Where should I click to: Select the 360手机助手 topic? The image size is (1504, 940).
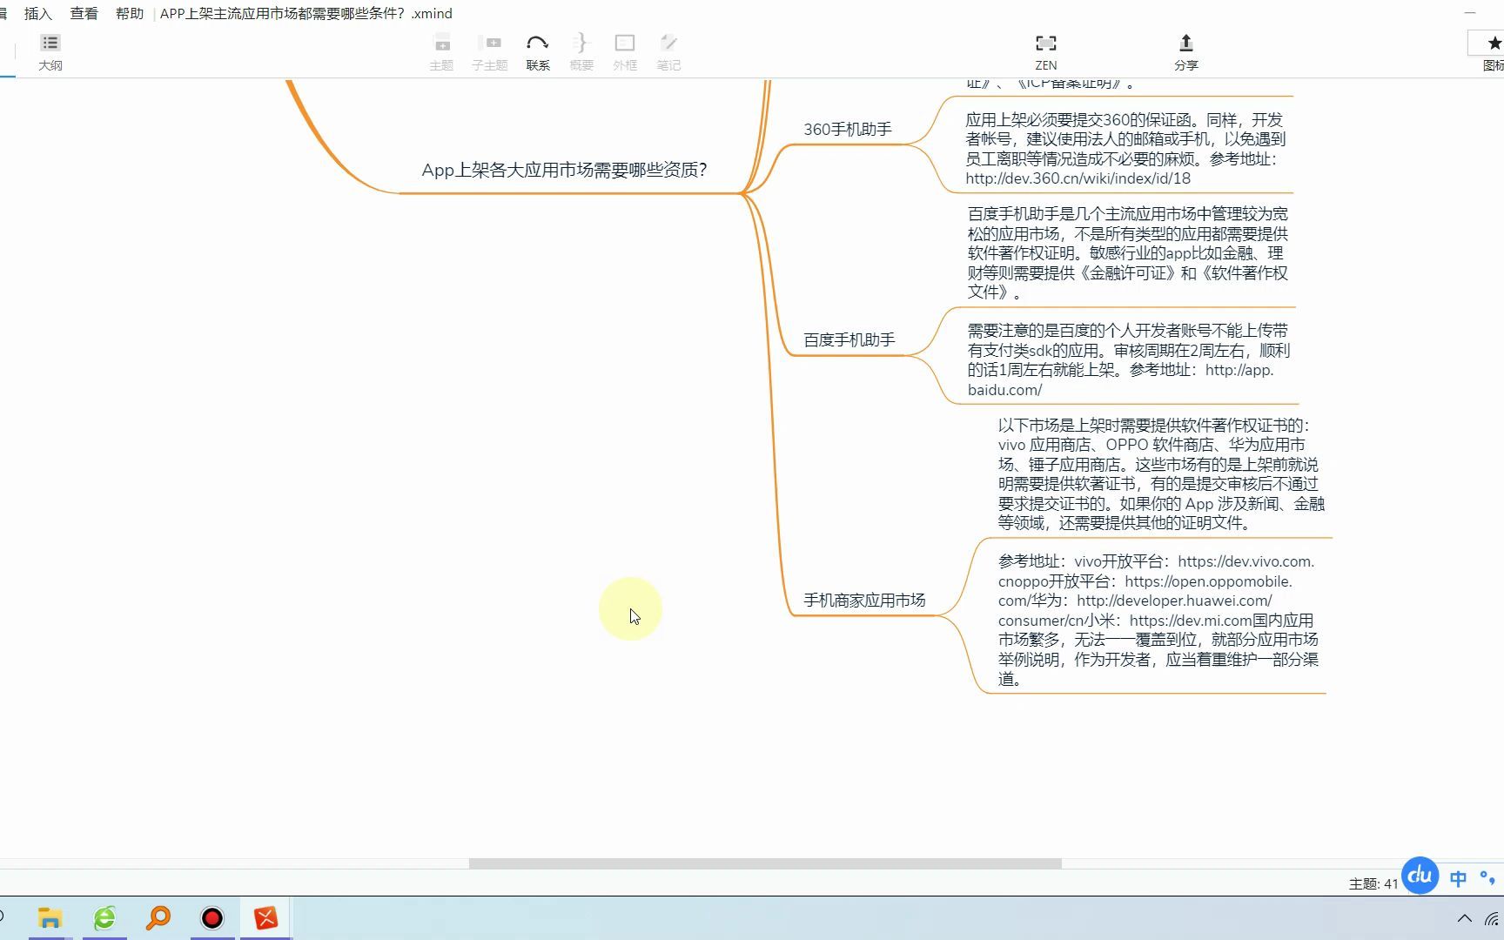848,129
